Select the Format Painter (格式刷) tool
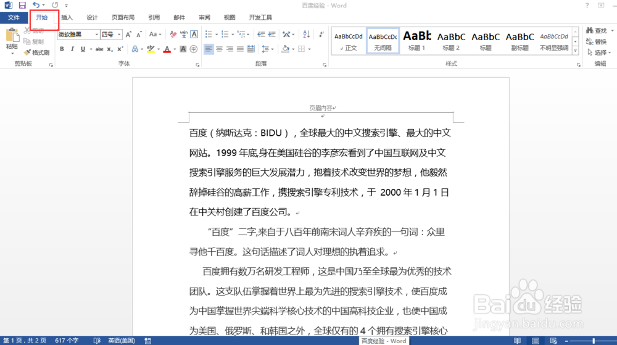Image resolution: width=617 pixels, height=345 pixels. (36, 52)
